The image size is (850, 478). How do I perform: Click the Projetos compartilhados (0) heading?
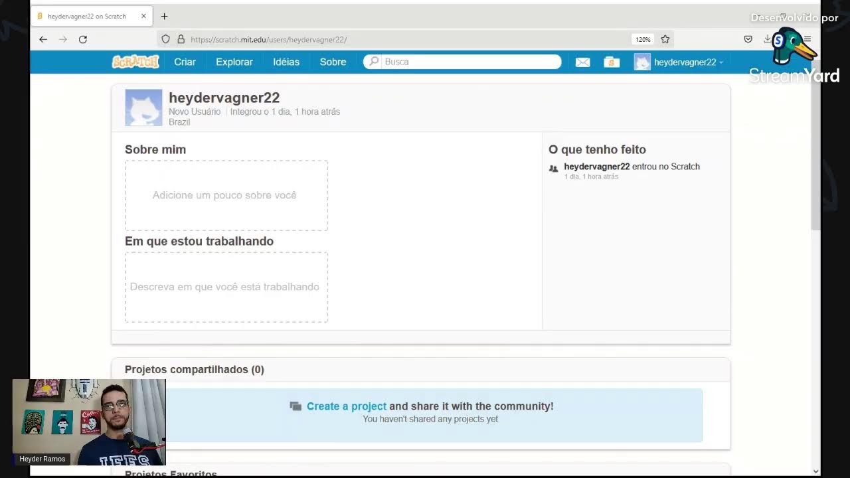[195, 370]
